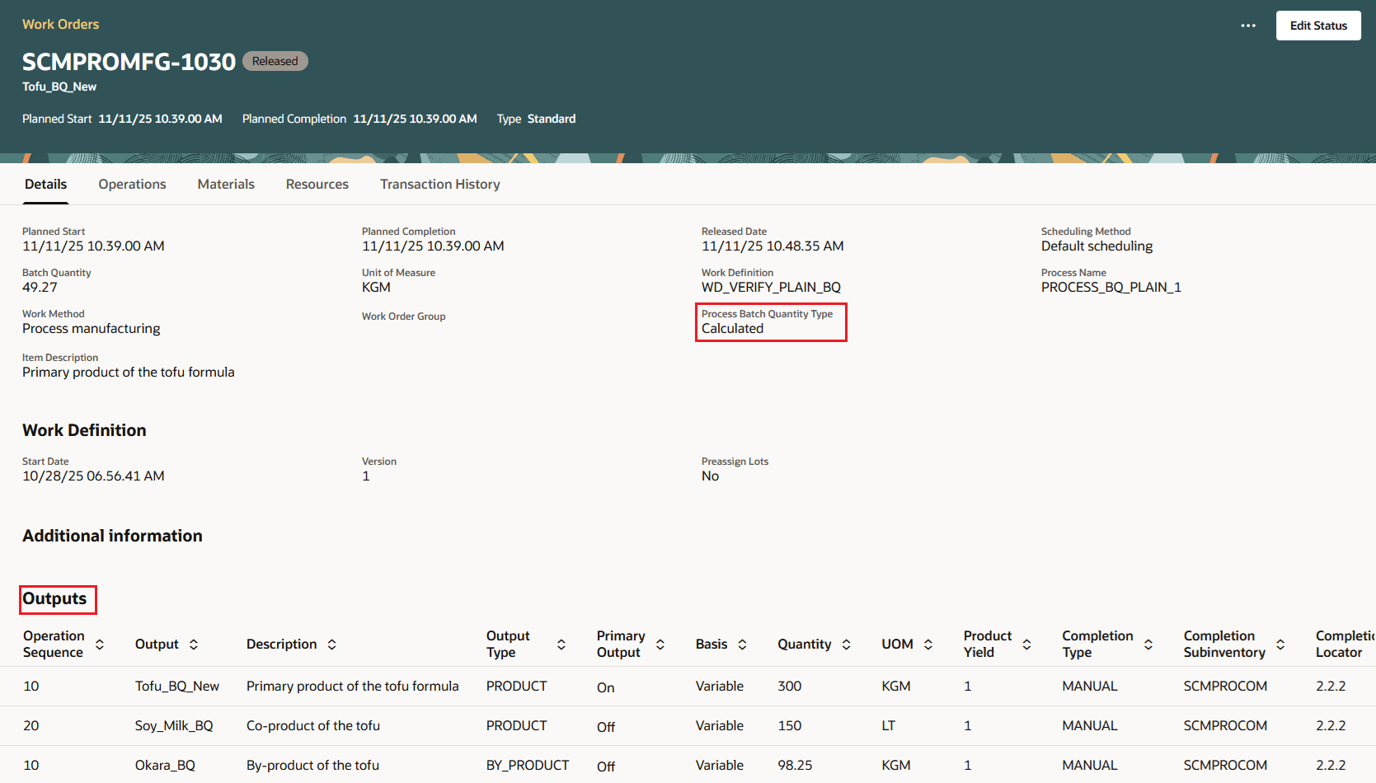
Task: Toggle Primary Output for Okara_BQ row
Action: 606,766
